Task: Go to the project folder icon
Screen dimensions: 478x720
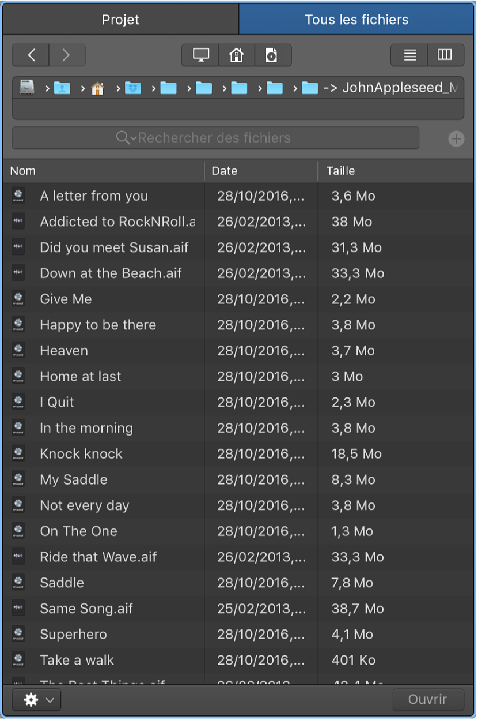Action: 272,55
